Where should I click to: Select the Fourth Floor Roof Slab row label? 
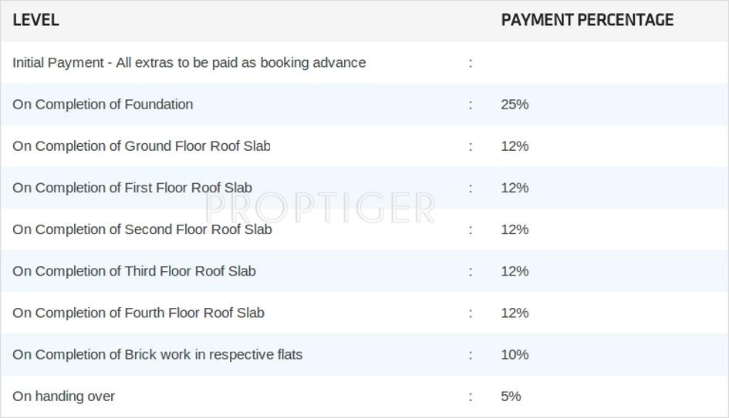pyautogui.click(x=138, y=313)
